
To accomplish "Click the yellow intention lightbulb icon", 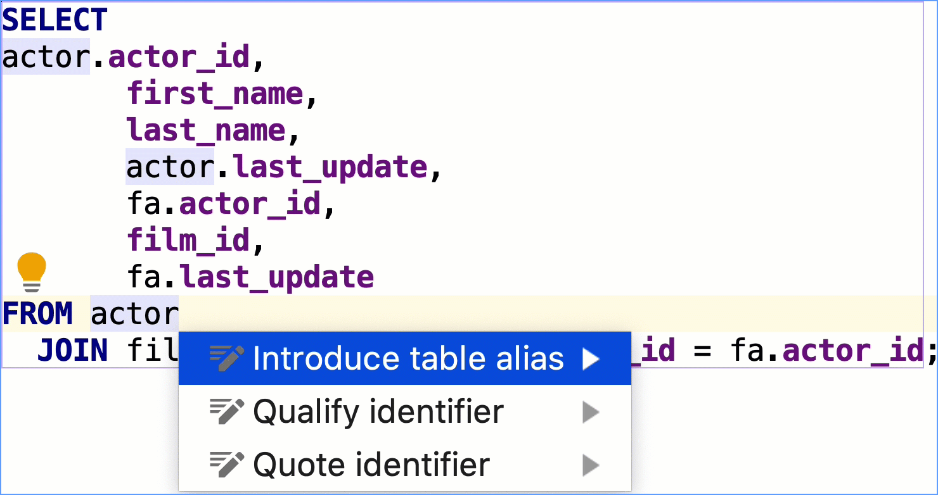I will 32,271.
